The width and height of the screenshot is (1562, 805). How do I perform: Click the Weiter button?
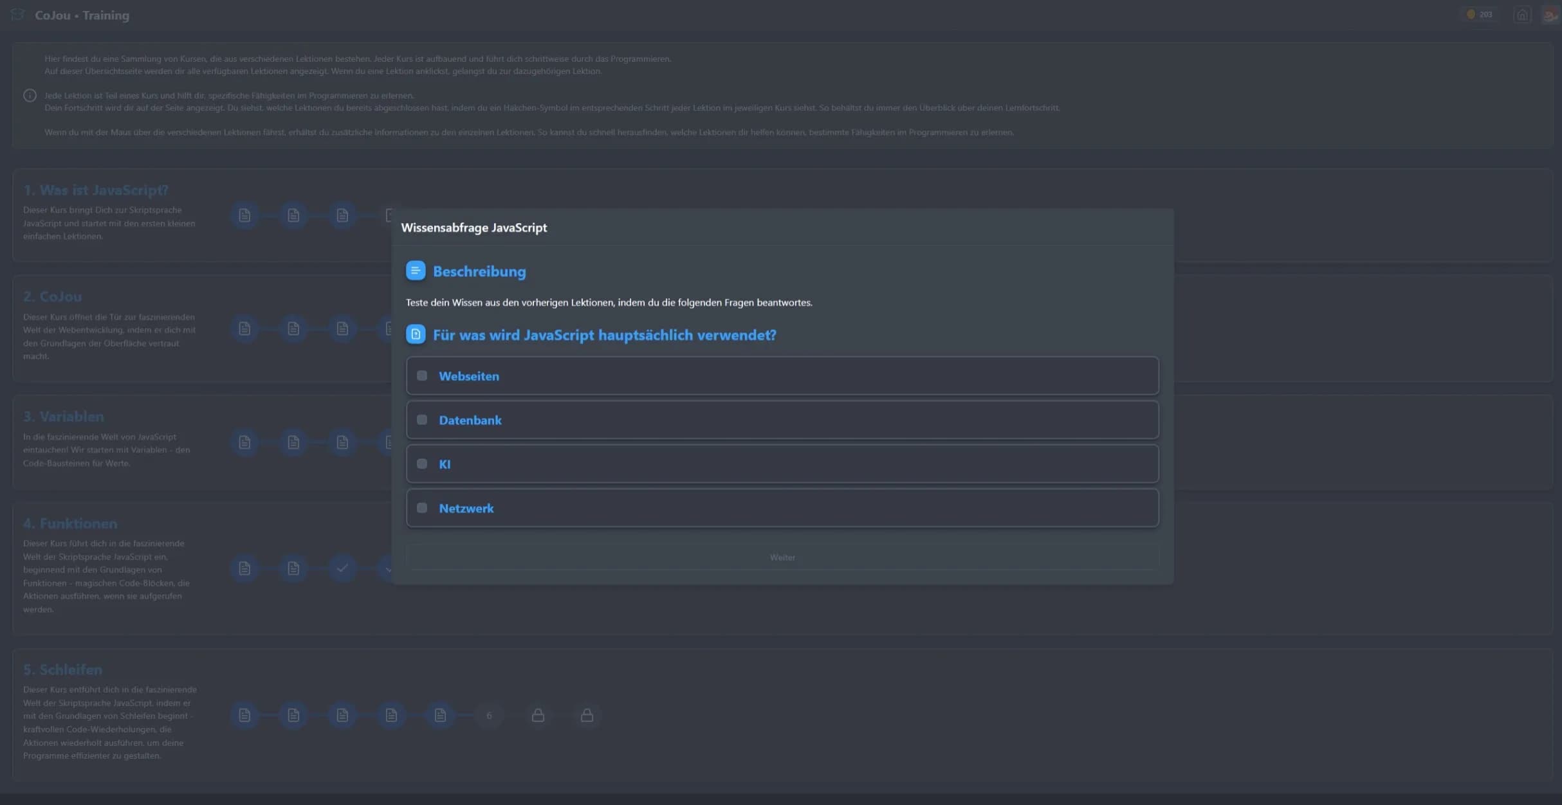pos(782,557)
